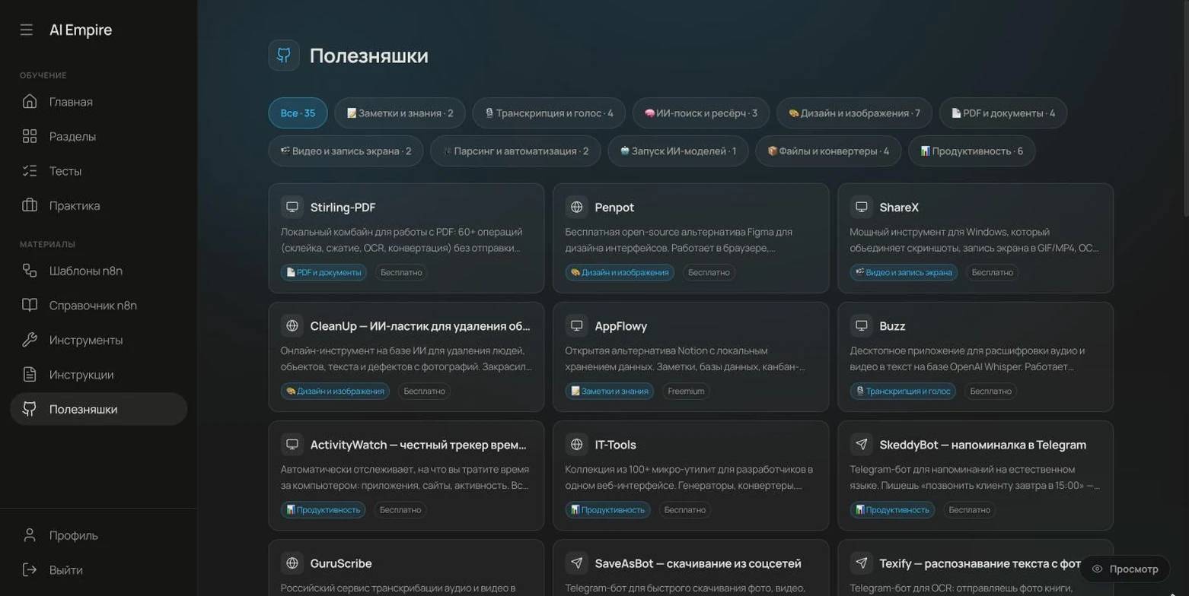Image resolution: width=1189 pixels, height=596 pixels.
Task: Click Бесплатно badge on SkeddyBot card
Action: click(969, 510)
